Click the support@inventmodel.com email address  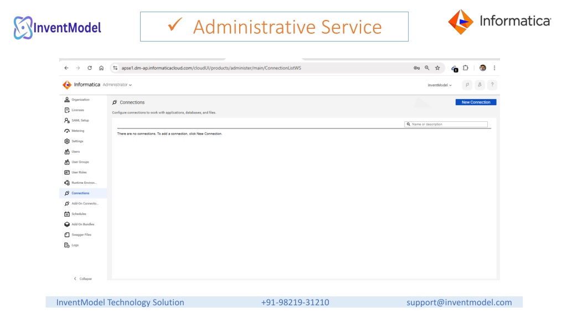[459, 302]
